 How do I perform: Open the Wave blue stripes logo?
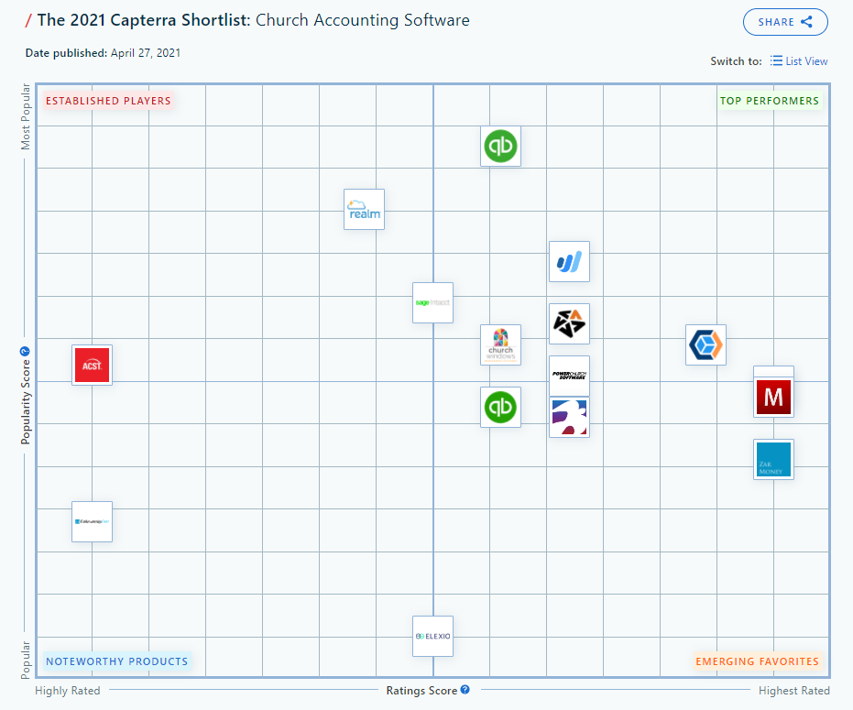pyautogui.click(x=569, y=262)
